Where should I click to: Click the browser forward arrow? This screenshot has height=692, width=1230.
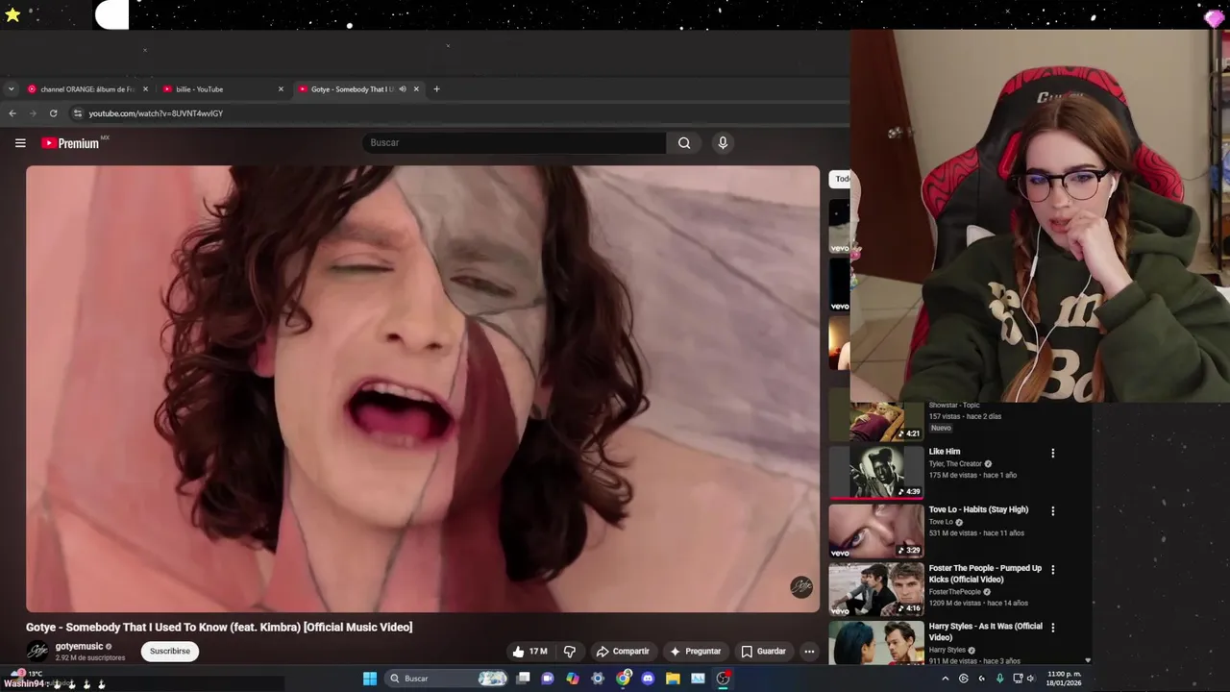33,113
